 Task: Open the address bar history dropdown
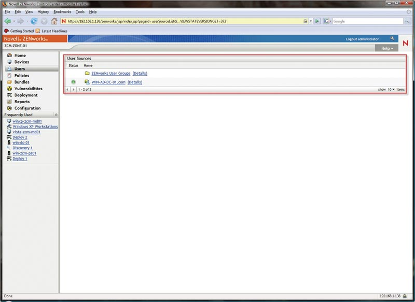point(311,21)
